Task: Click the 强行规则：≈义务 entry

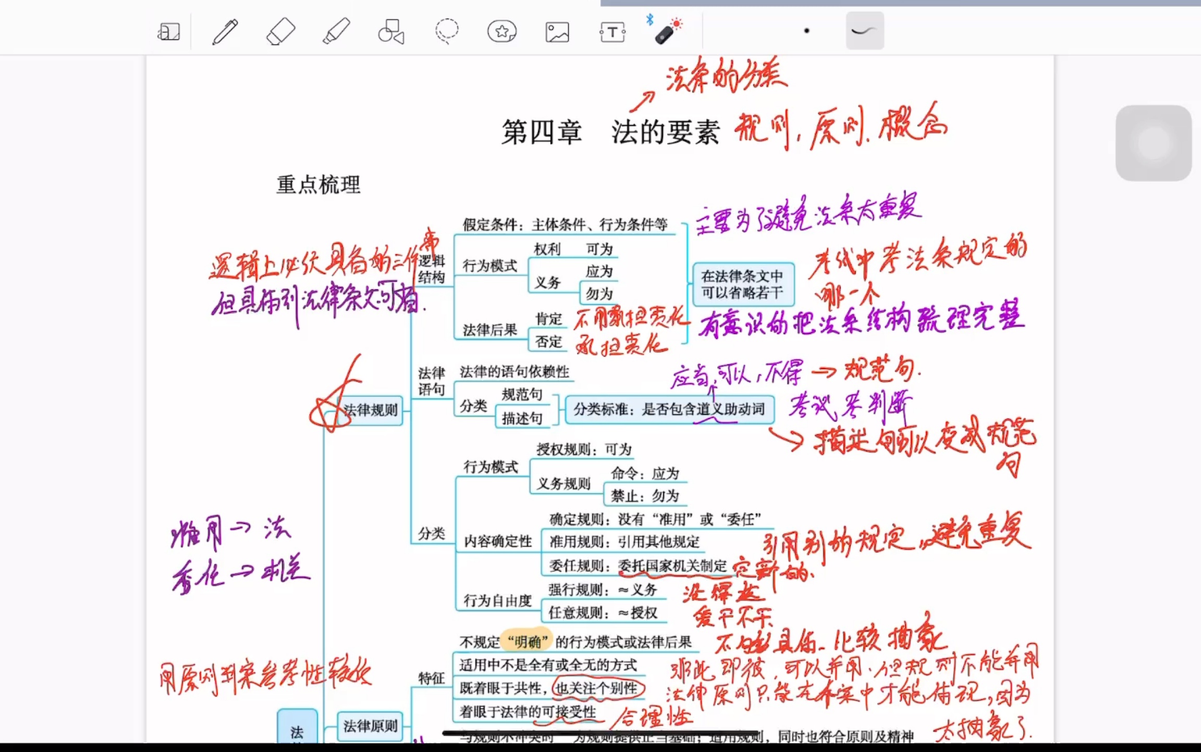Action: pos(603,590)
